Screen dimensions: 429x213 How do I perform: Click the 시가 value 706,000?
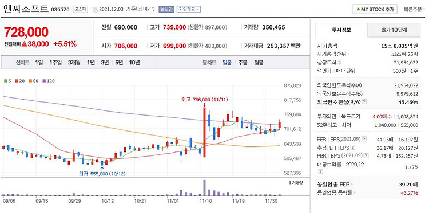[x=126, y=46]
